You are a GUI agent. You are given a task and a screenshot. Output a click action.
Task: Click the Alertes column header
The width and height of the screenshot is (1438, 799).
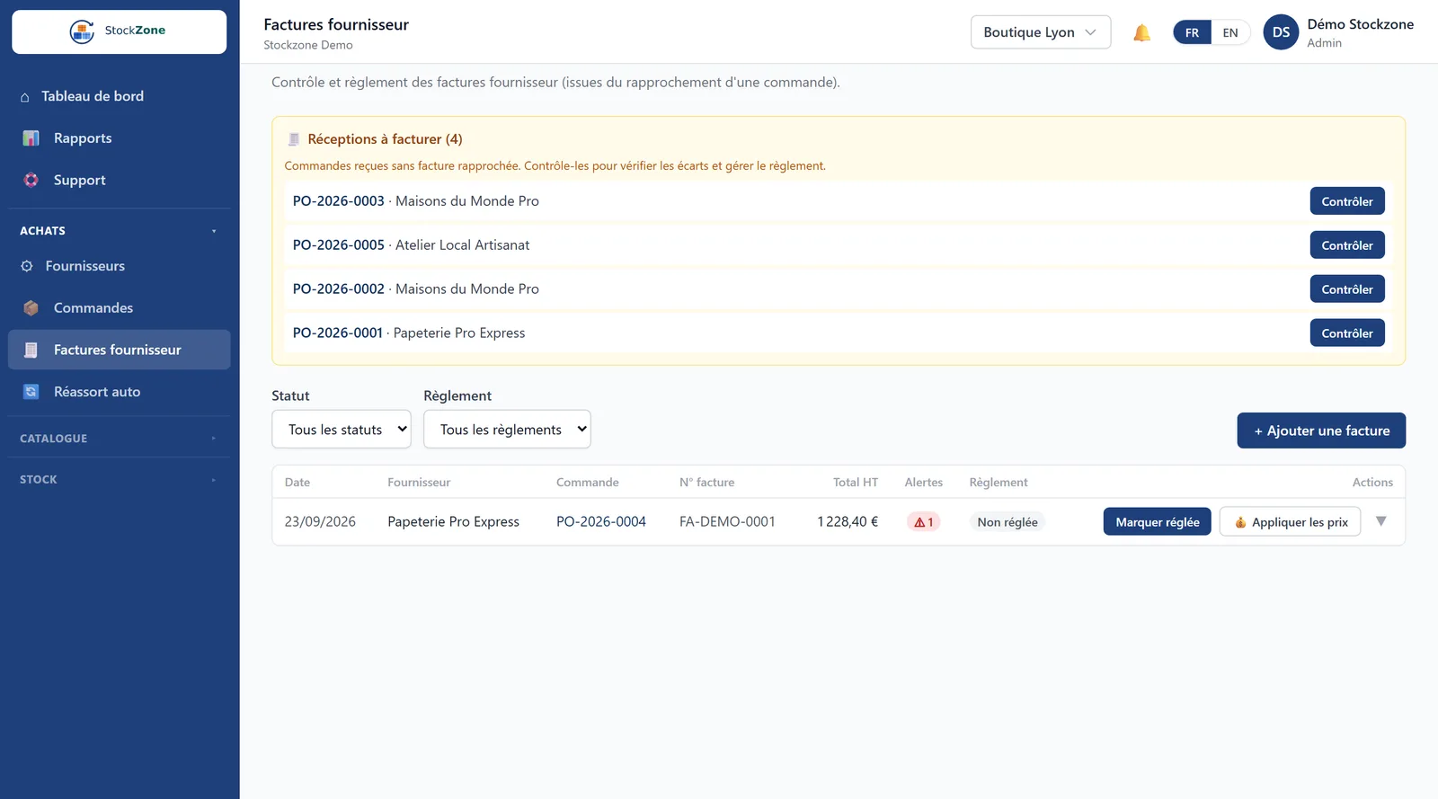pos(924,483)
